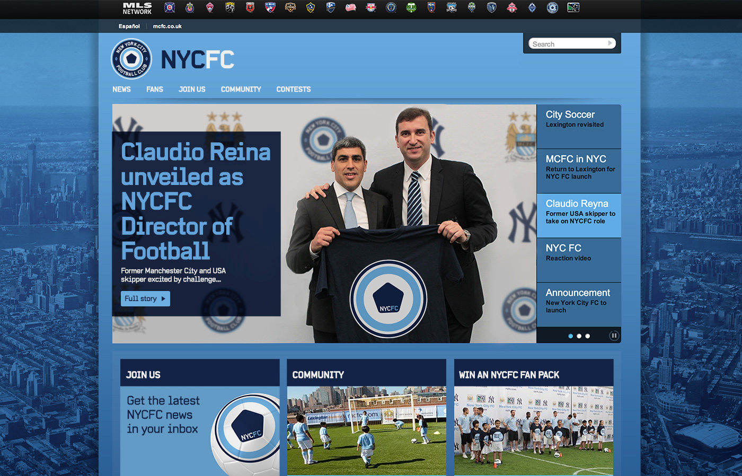Pause the headline carousel
742x476 pixels.
(614, 336)
